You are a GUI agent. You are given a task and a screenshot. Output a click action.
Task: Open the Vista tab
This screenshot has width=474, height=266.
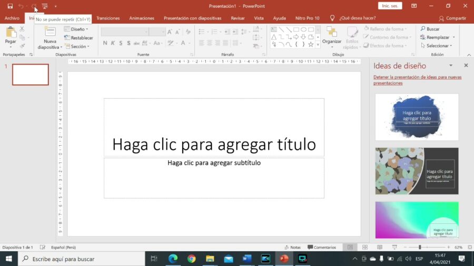point(259,18)
